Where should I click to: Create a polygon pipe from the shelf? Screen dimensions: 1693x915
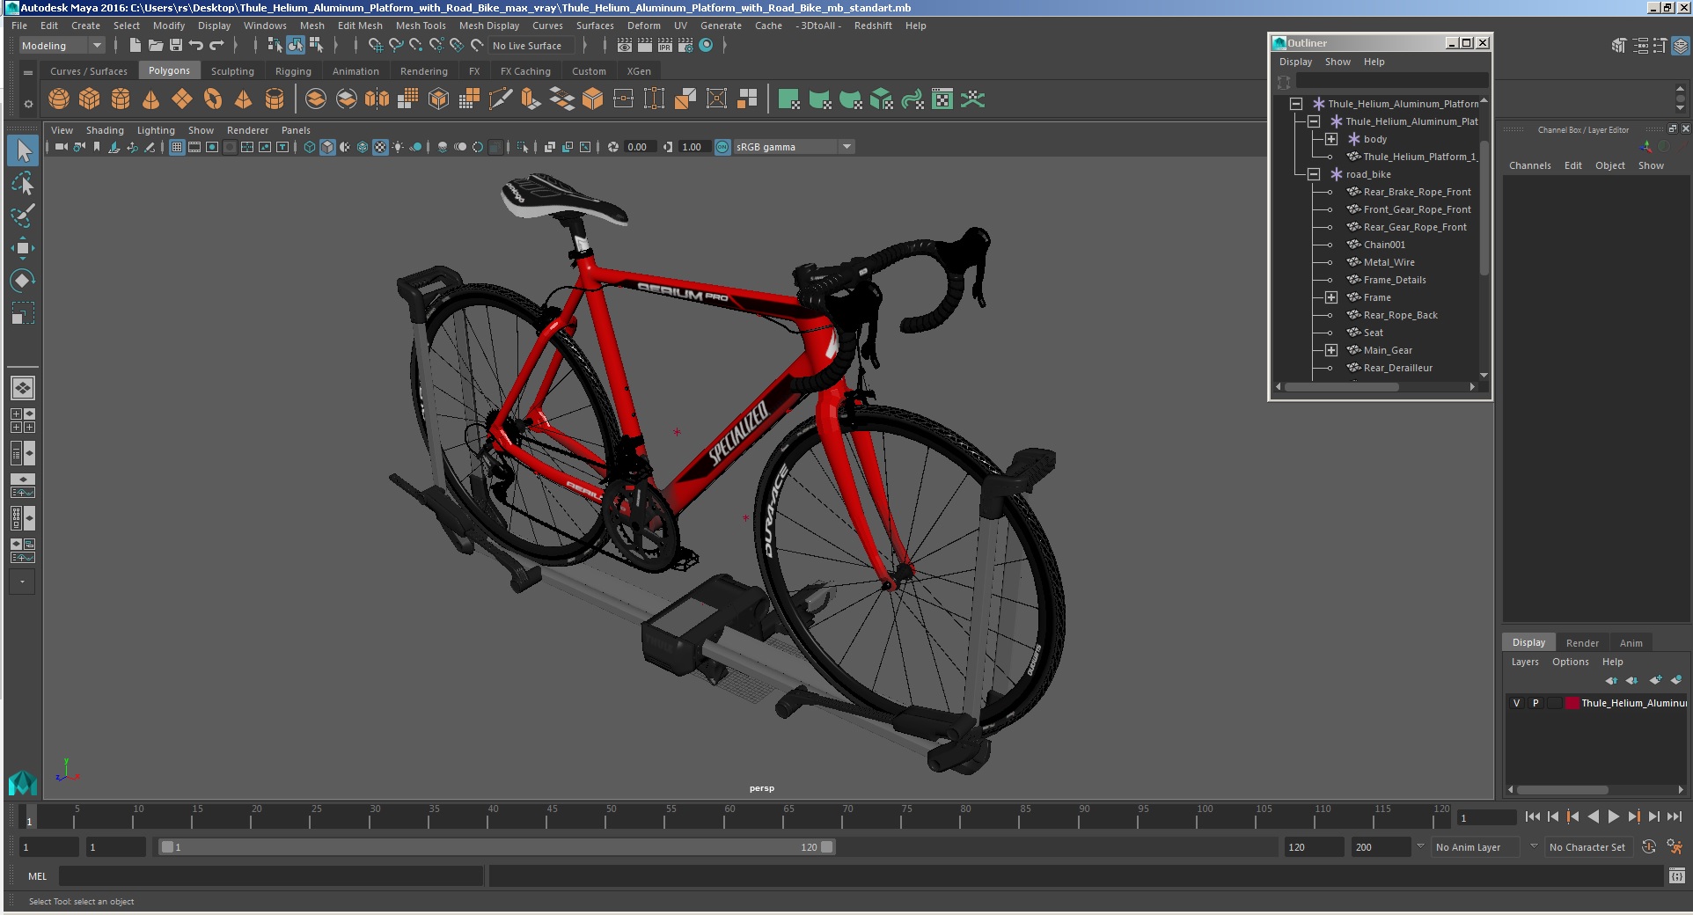tap(275, 99)
